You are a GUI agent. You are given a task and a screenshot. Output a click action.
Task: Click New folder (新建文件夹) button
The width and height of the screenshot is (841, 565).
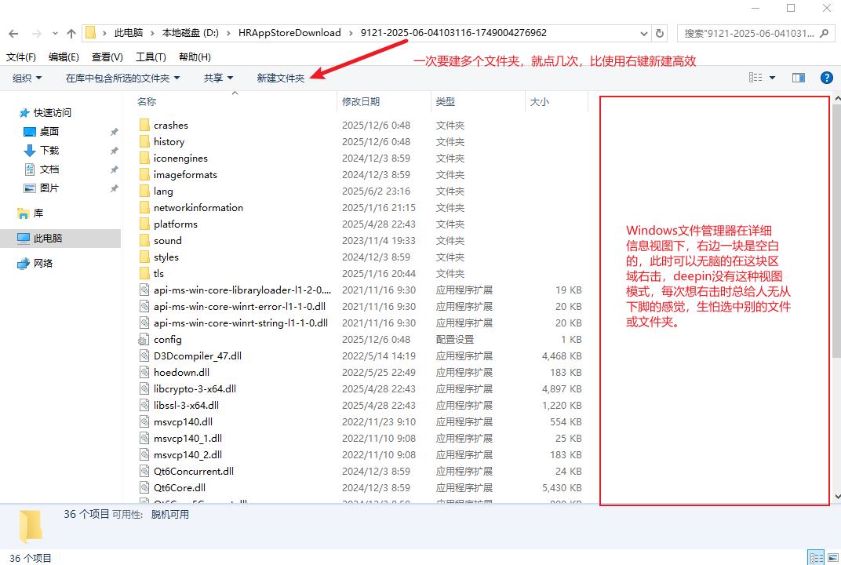[281, 78]
